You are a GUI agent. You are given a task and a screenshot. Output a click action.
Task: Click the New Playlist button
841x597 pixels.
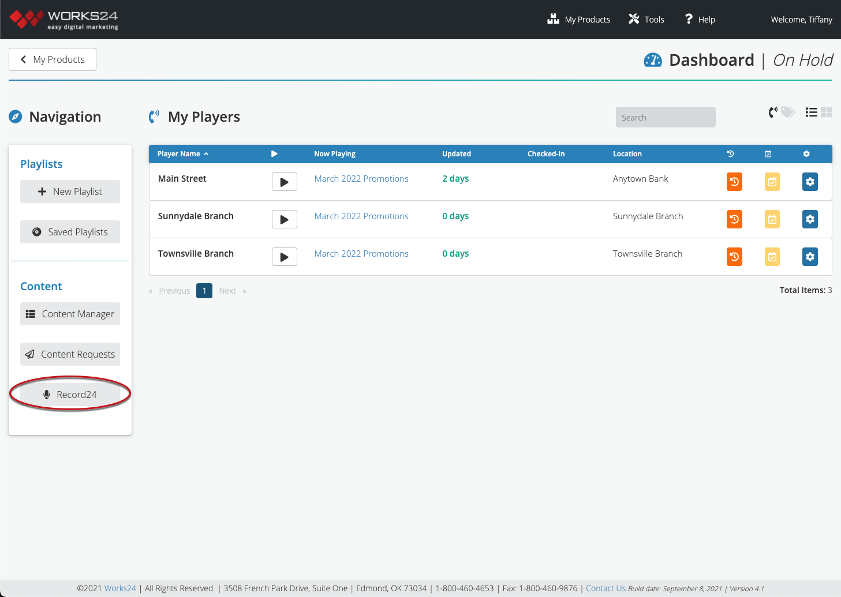(x=70, y=192)
